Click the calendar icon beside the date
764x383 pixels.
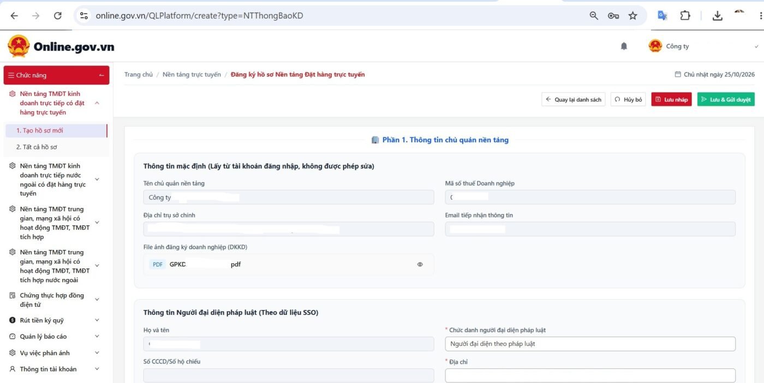click(678, 75)
